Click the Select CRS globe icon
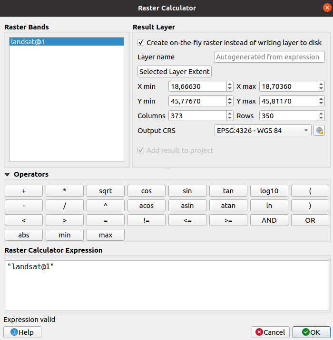The image size is (333, 340). click(x=319, y=131)
